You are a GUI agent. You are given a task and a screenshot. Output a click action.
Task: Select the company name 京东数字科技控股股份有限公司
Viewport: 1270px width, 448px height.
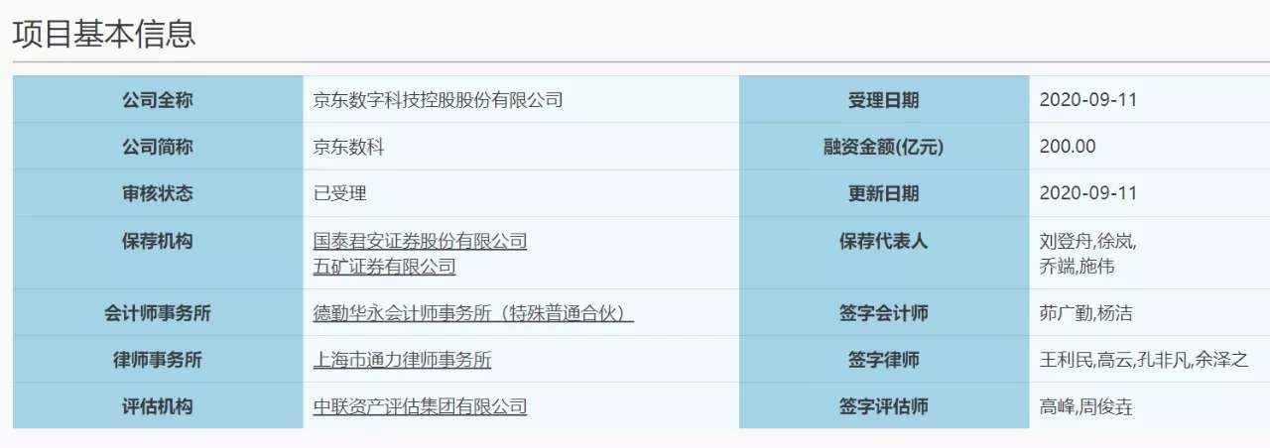[x=438, y=99]
